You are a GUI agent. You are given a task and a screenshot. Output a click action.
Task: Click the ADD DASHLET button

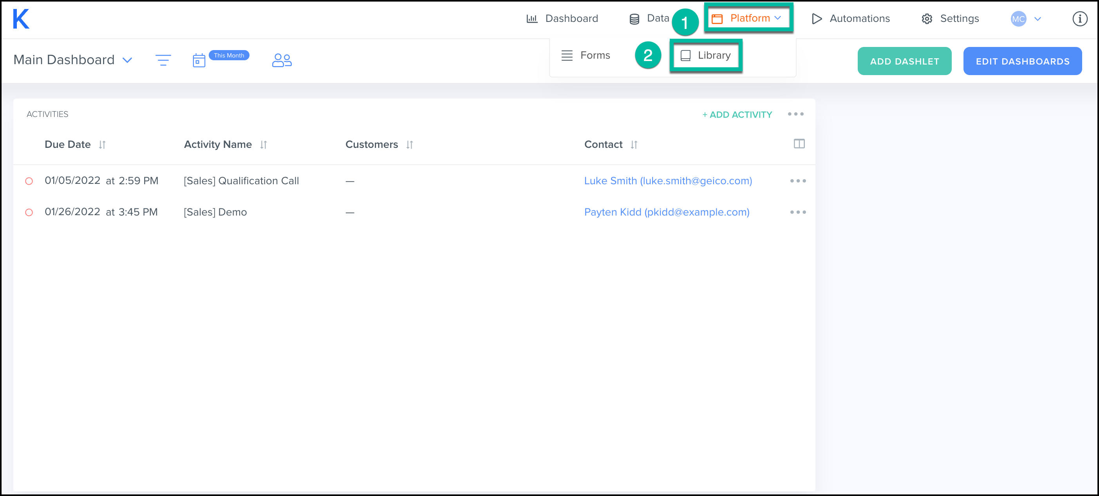[x=904, y=61]
